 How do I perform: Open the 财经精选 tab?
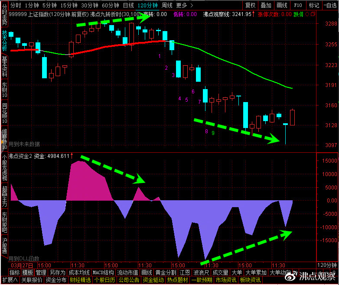81,280
